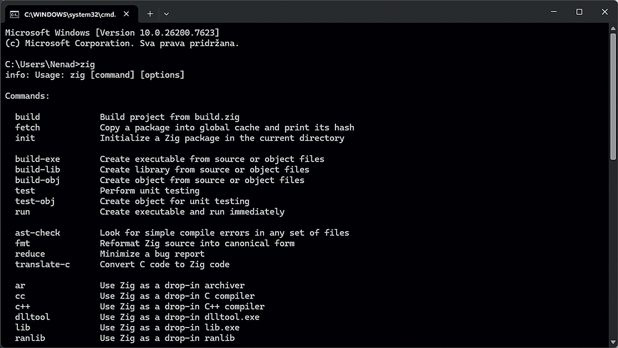Click the "ast-check" command name
This screenshot has width=618, height=348.
click(x=37, y=233)
